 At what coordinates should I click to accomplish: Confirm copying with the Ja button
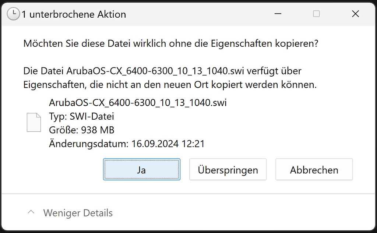[x=142, y=169]
